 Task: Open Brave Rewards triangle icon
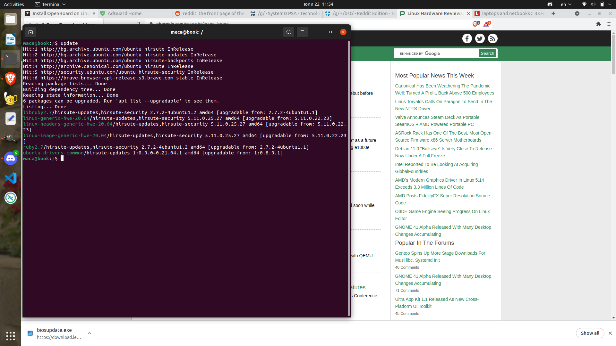(486, 24)
